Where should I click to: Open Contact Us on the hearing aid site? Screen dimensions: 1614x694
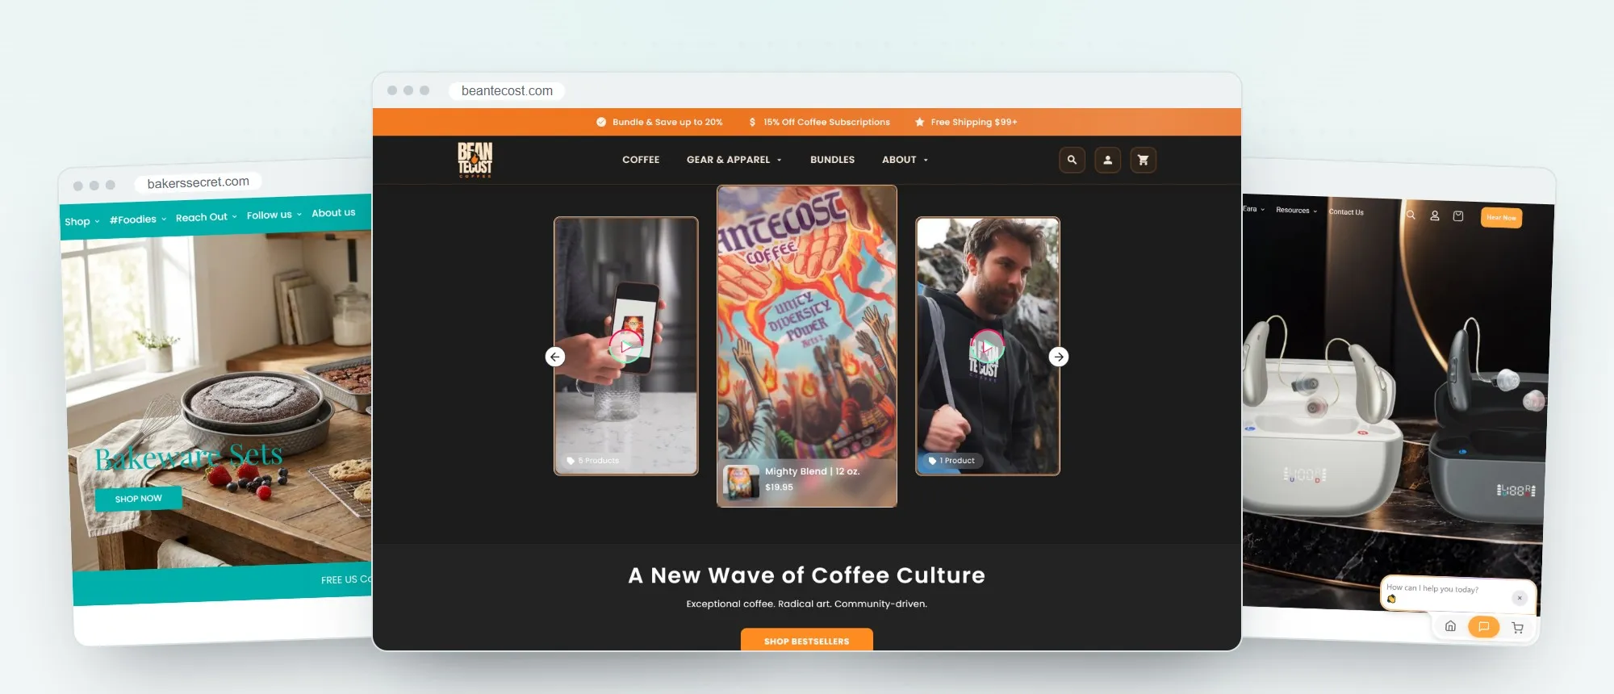tap(1346, 212)
